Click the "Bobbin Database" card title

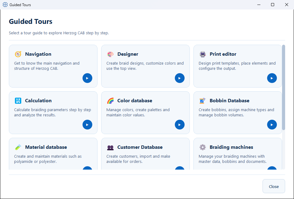pos(230,101)
